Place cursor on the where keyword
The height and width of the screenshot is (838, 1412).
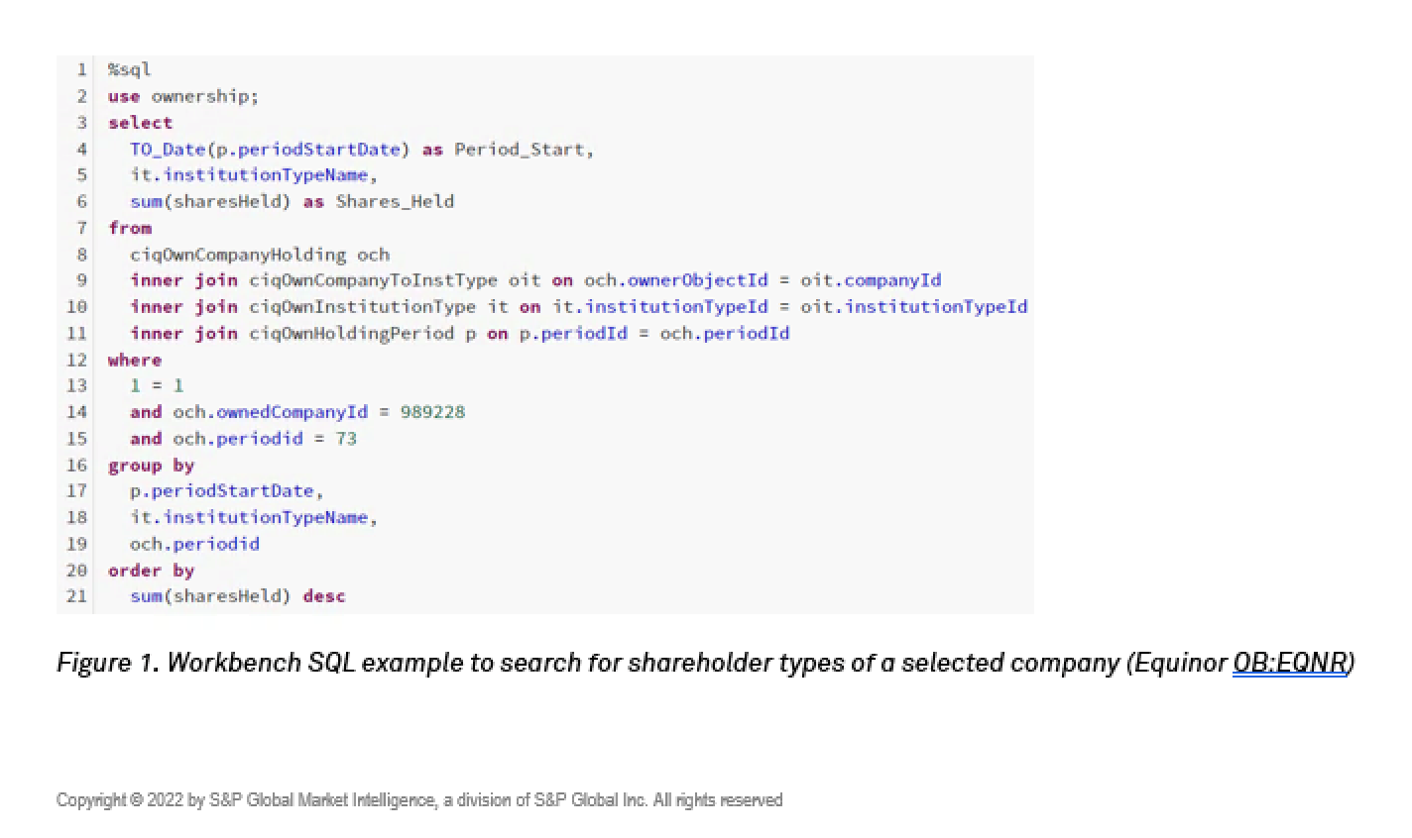(x=135, y=361)
